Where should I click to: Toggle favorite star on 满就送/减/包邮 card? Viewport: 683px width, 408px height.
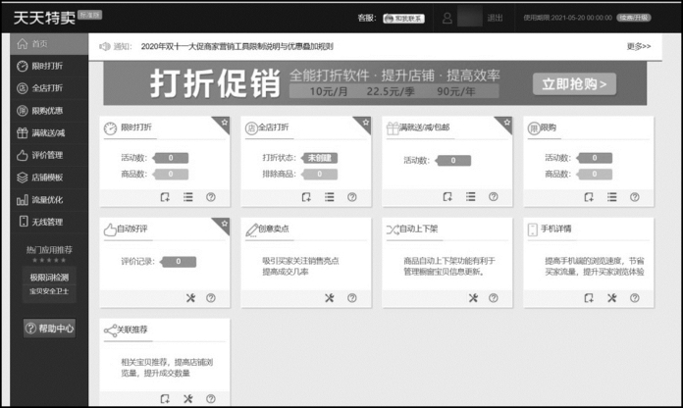[506, 123]
